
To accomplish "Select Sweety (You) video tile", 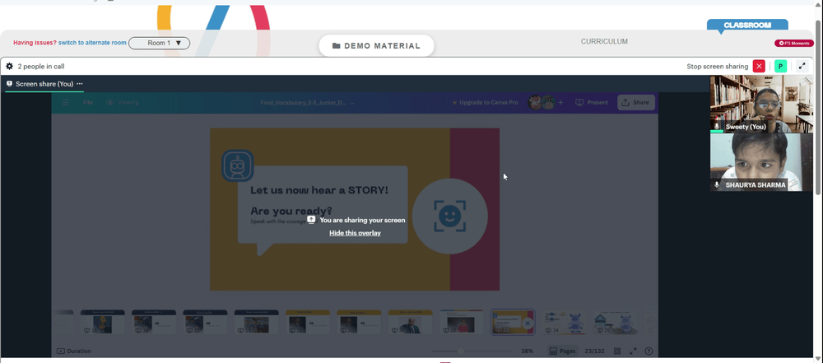I will [x=761, y=104].
